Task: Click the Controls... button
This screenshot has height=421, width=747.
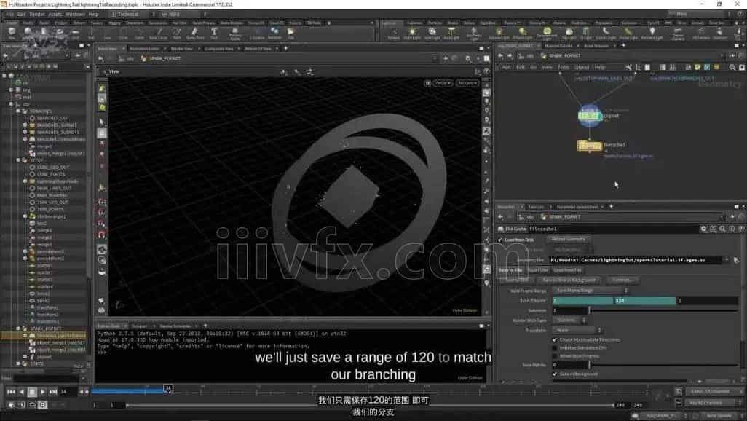Action: (x=623, y=280)
